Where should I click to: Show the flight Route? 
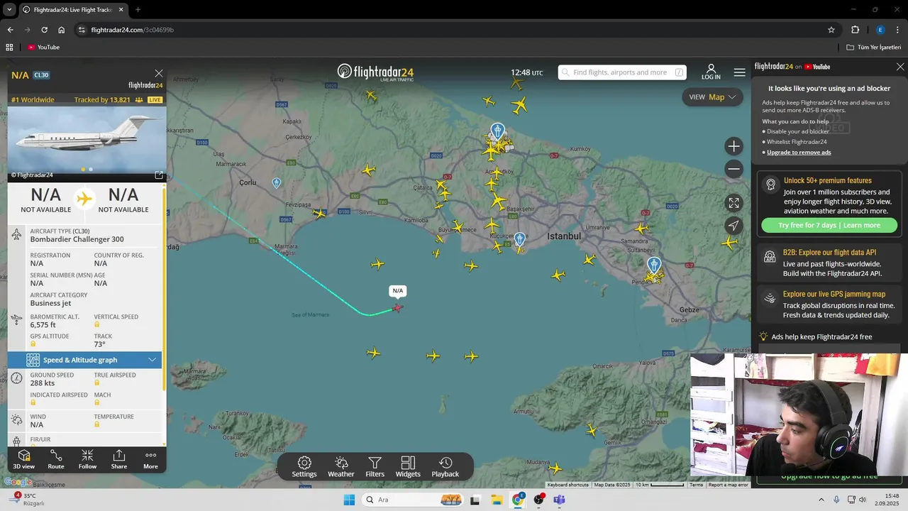click(x=56, y=459)
